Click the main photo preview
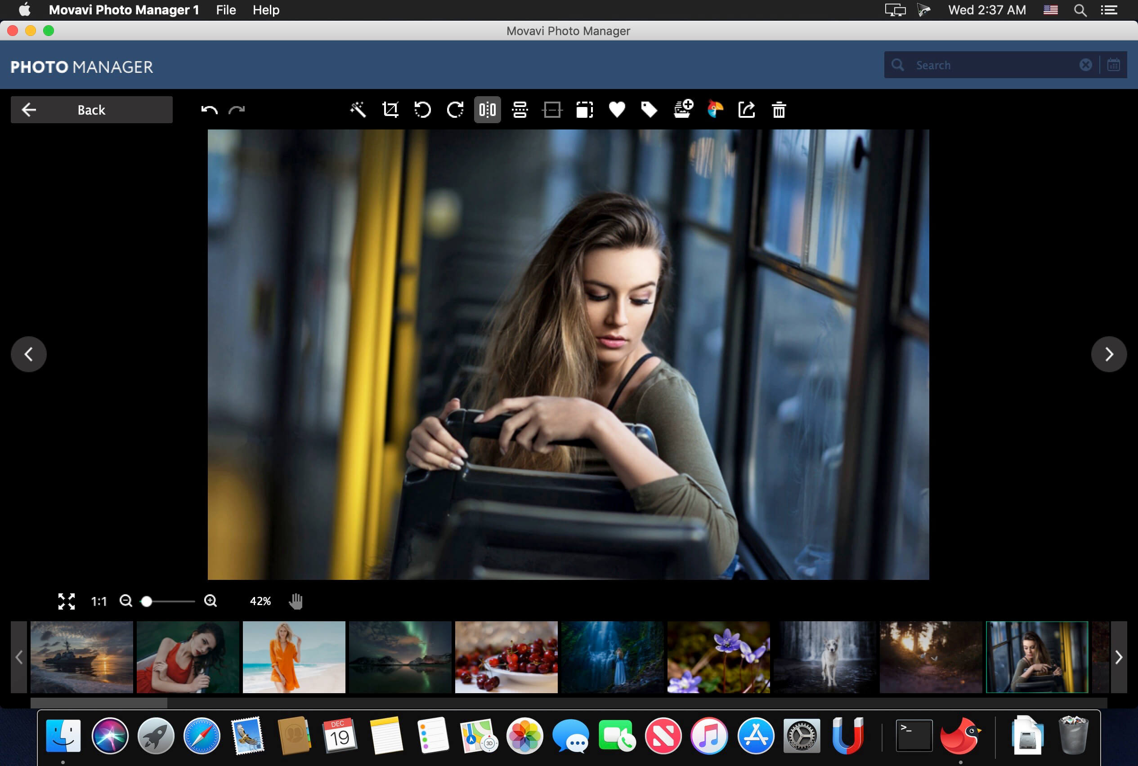Screen dimensions: 1138x766 point(568,355)
